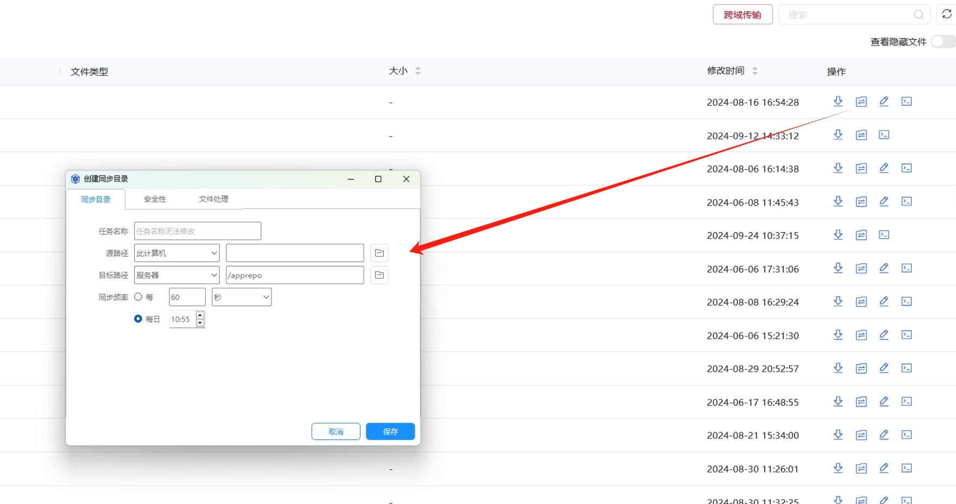Select the 每日 daily radio button
This screenshot has height=504, width=956.
coord(138,319)
